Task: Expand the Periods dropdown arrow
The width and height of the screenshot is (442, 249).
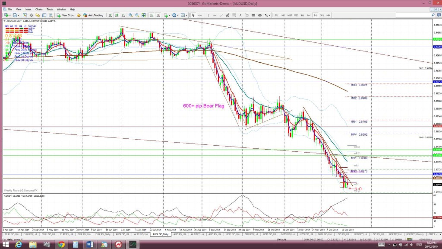Action: tap(177, 15)
